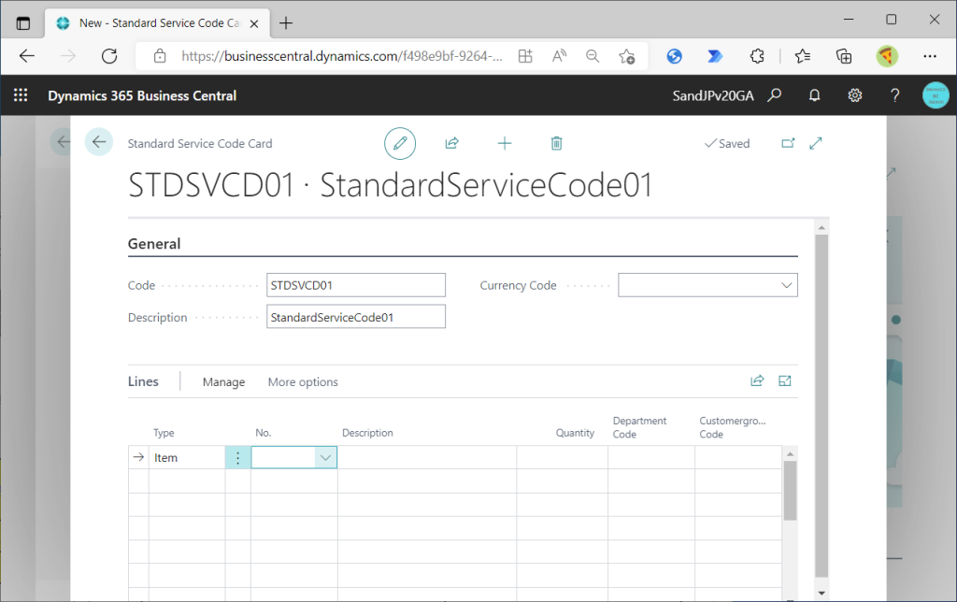Delete record using trash can icon
957x602 pixels.
pos(556,143)
